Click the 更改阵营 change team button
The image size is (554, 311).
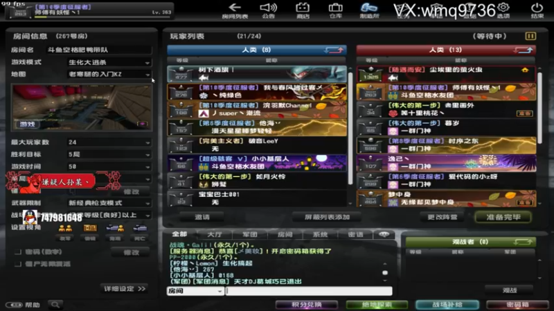[x=443, y=217]
